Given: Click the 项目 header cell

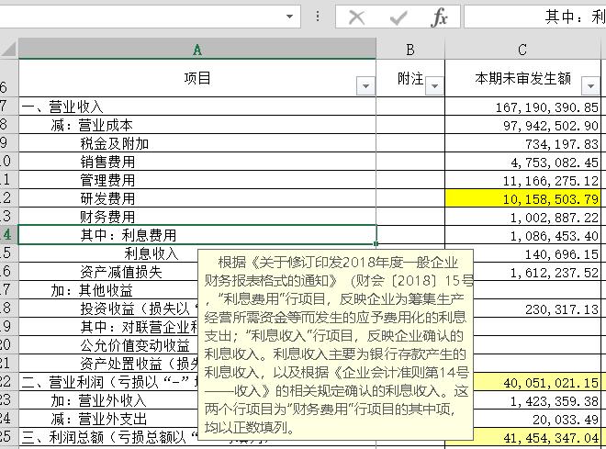Looking at the screenshot, I should coord(197,78).
